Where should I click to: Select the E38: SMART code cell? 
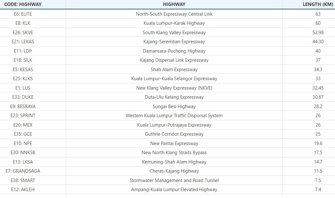pos(23,180)
